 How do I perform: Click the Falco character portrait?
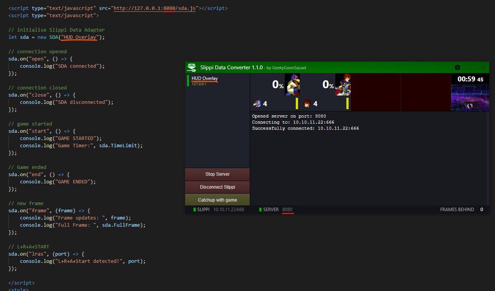coord(293,85)
